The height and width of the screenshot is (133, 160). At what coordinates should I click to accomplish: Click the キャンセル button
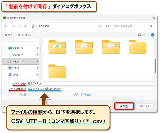coord(145,106)
